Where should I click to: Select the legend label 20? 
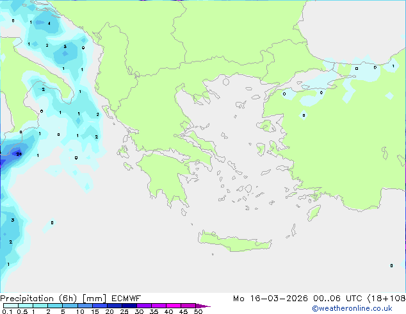point(110,311)
